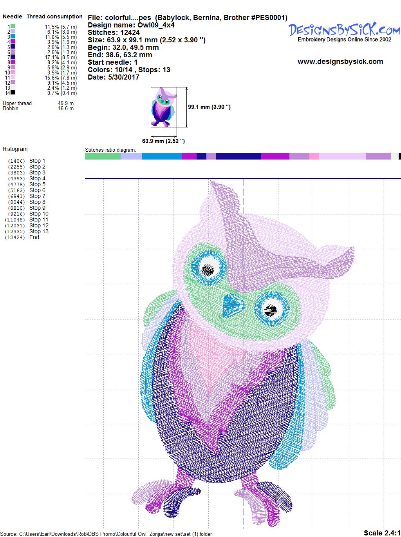
Task: Choose Stop 13 in the histogram list
Action: pyautogui.click(x=39, y=231)
